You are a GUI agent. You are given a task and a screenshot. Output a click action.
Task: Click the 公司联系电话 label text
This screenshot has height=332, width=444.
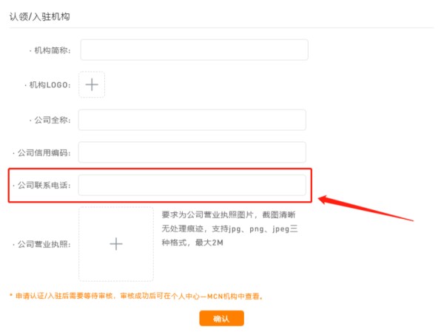click(x=44, y=186)
